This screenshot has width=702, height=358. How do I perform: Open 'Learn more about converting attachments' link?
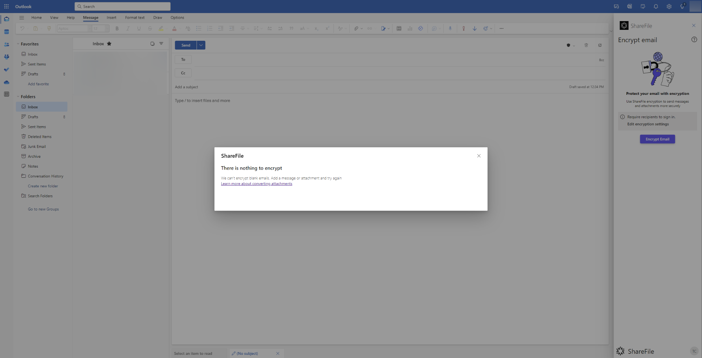[257, 184]
